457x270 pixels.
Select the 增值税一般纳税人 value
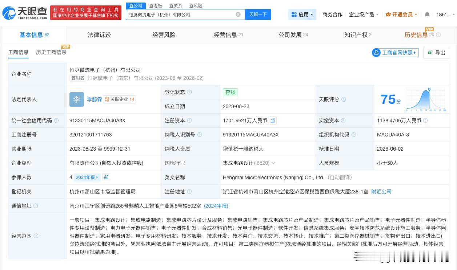[x=243, y=149]
